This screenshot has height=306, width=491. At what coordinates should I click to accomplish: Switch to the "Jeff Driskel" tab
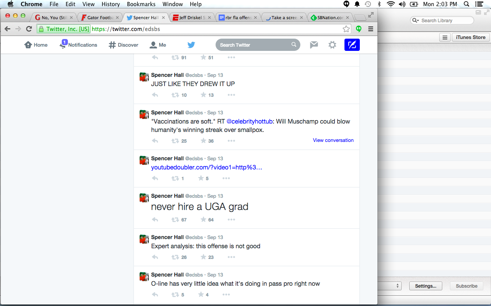pyautogui.click(x=192, y=18)
